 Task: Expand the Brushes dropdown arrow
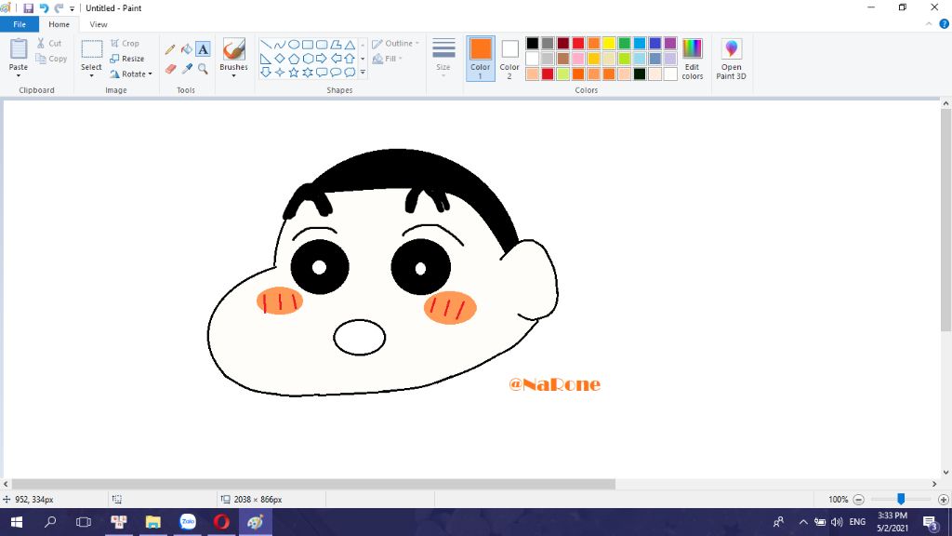click(x=233, y=76)
